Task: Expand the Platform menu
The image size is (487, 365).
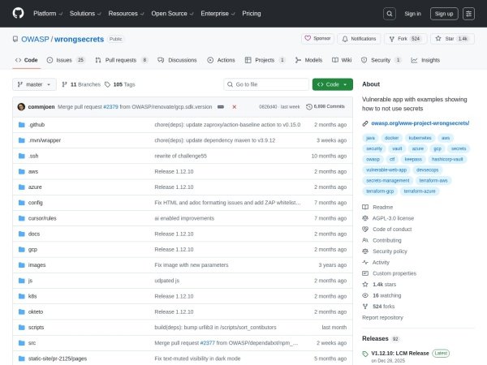Action: [48, 13]
